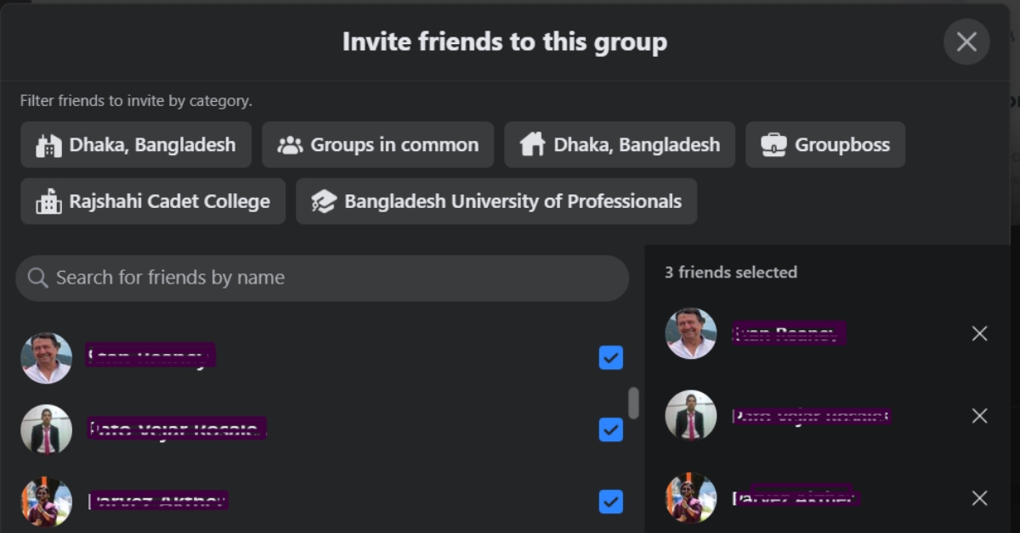
Task: Remove first selected friend with X
Action: (x=979, y=334)
